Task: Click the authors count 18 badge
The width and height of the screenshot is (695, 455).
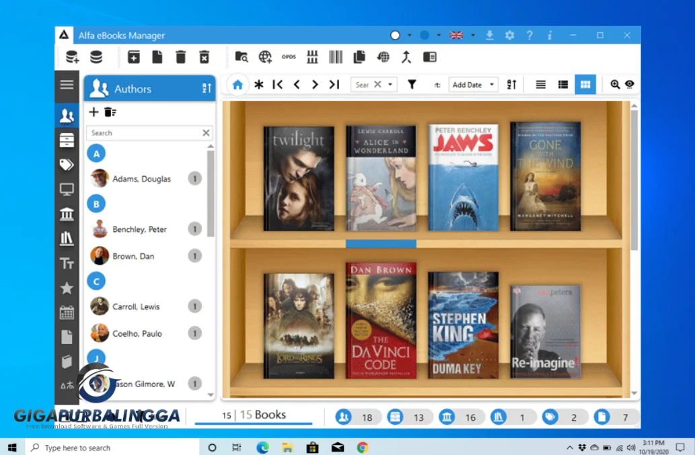Action: pyautogui.click(x=358, y=417)
